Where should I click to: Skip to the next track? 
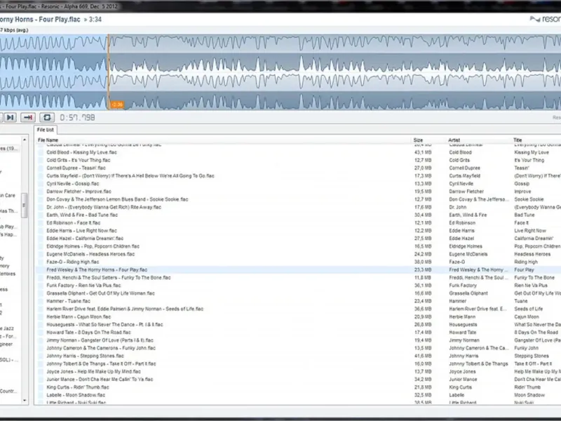click(x=10, y=117)
